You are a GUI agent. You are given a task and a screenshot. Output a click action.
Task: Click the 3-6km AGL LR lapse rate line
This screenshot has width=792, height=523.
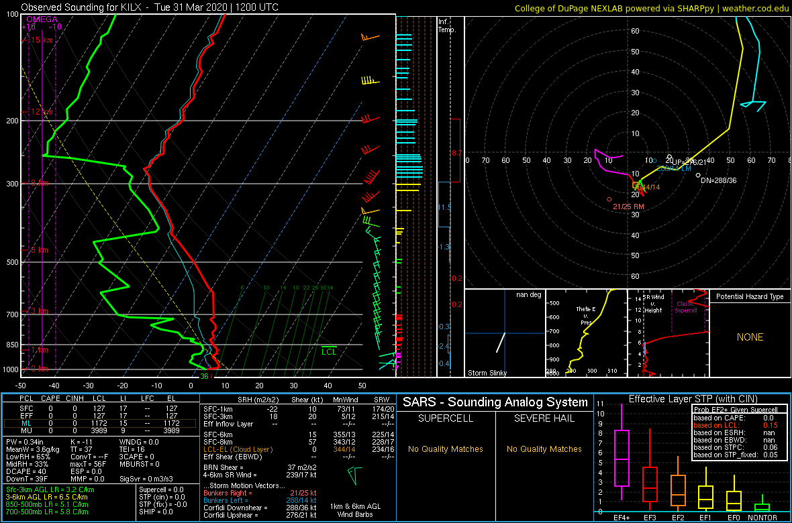pyautogui.click(x=48, y=498)
